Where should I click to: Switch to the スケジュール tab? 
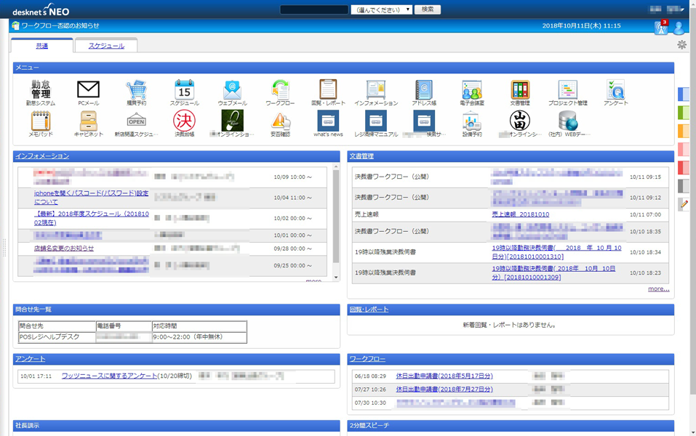coord(106,46)
